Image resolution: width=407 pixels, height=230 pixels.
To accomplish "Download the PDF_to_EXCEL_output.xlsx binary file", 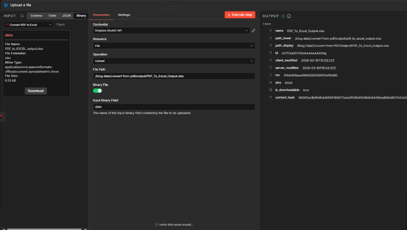I will click(36, 91).
